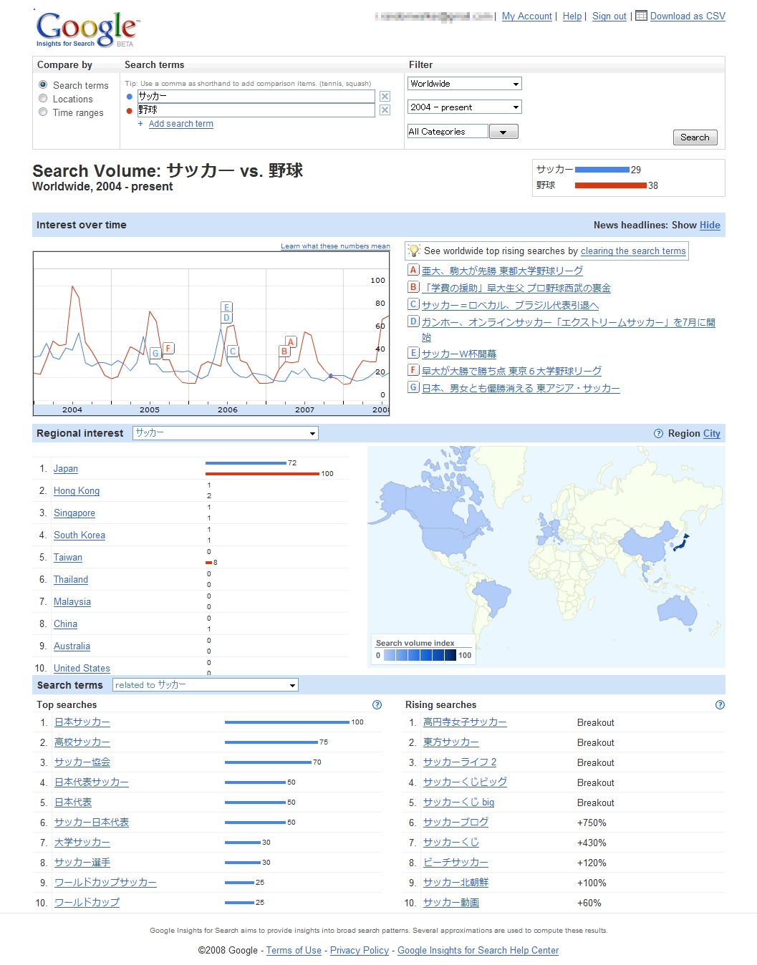Open Google Insights for Search Help Center

tap(478, 951)
